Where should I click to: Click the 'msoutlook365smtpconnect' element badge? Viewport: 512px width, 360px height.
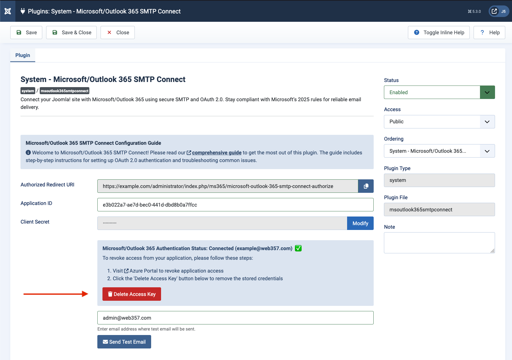coord(64,91)
